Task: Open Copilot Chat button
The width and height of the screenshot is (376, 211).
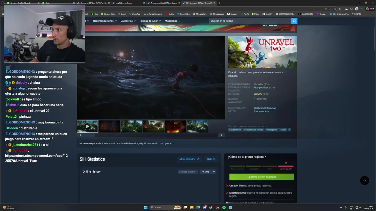Action: pyautogui.click(x=370, y=9)
